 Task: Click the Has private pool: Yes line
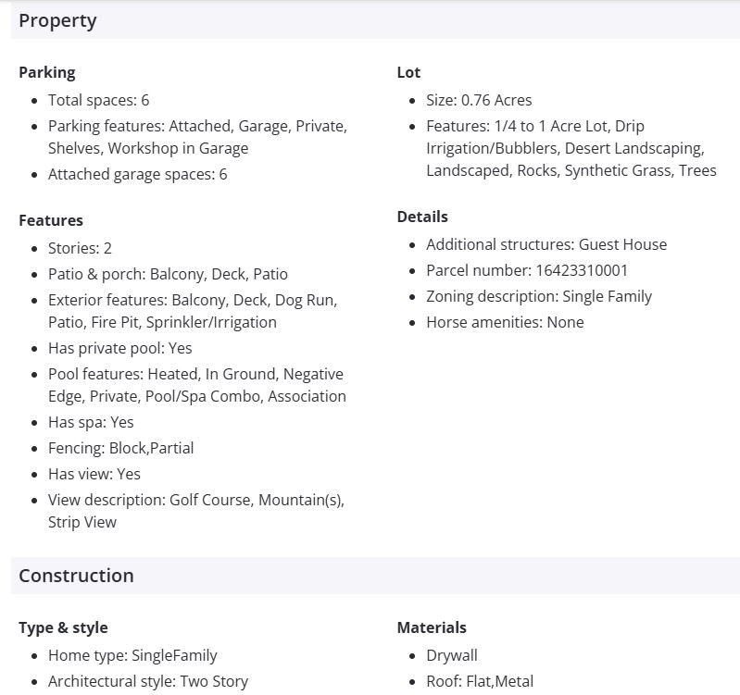pyautogui.click(x=120, y=348)
